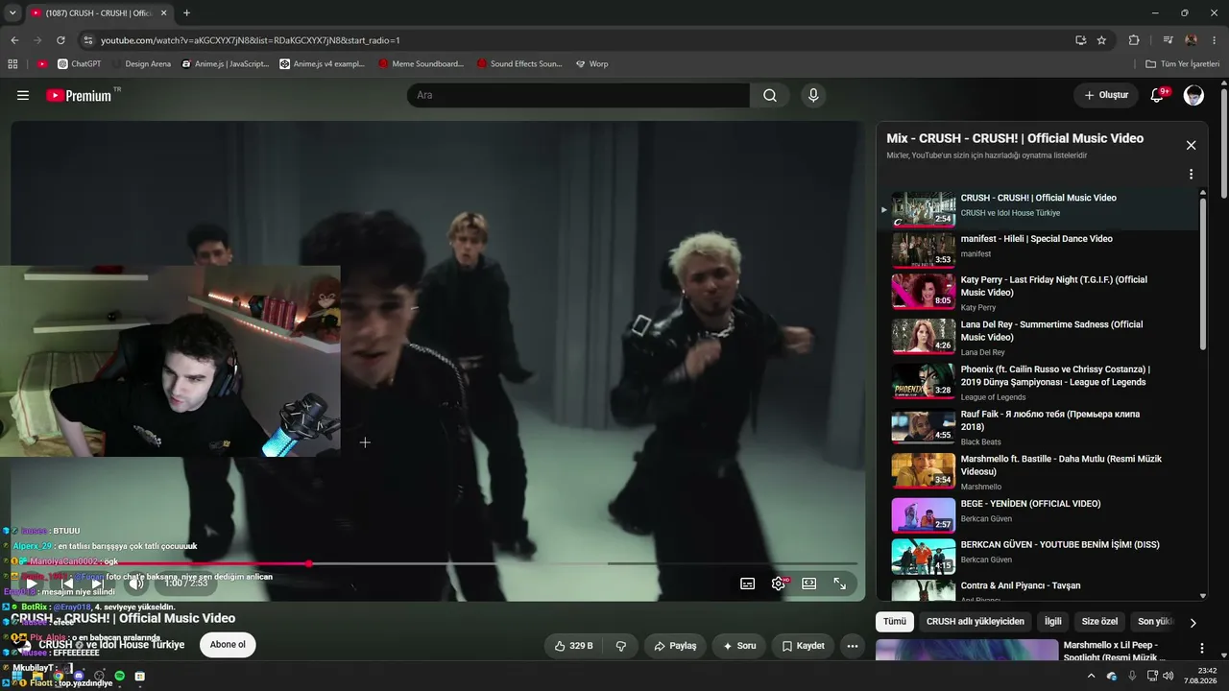
Task: Go to the previous video in player
Action: 66,583
